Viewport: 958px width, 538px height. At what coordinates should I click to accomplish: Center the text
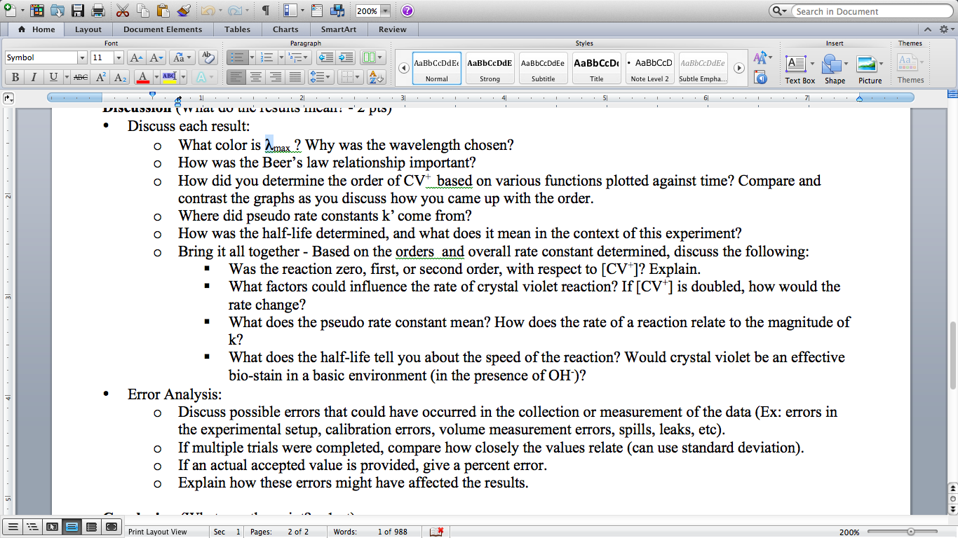(256, 77)
